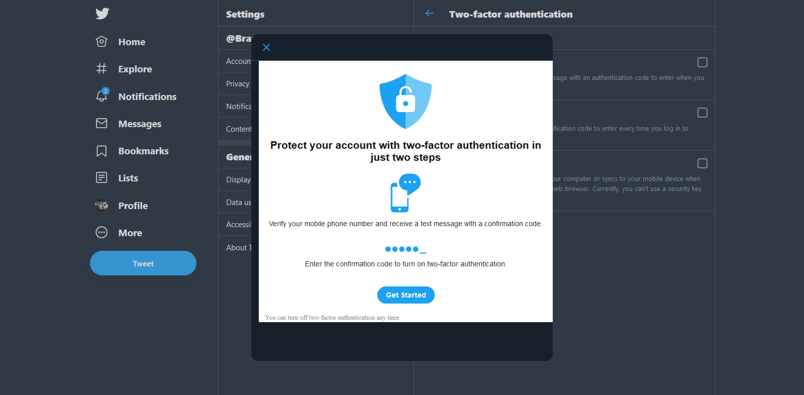Go back using the arrow next to Two-factor authentication
The width and height of the screenshot is (804, 395).
point(429,14)
